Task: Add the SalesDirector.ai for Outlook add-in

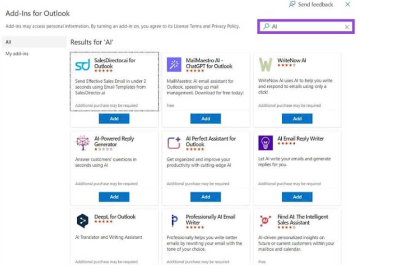Action: tap(114, 119)
